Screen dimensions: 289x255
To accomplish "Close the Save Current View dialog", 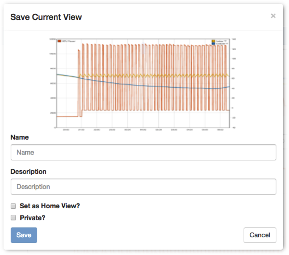I will [273, 16].
